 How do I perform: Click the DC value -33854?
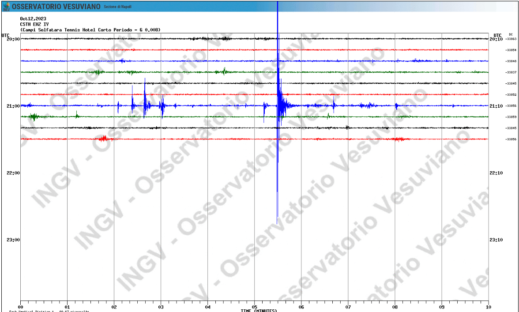coord(511,50)
